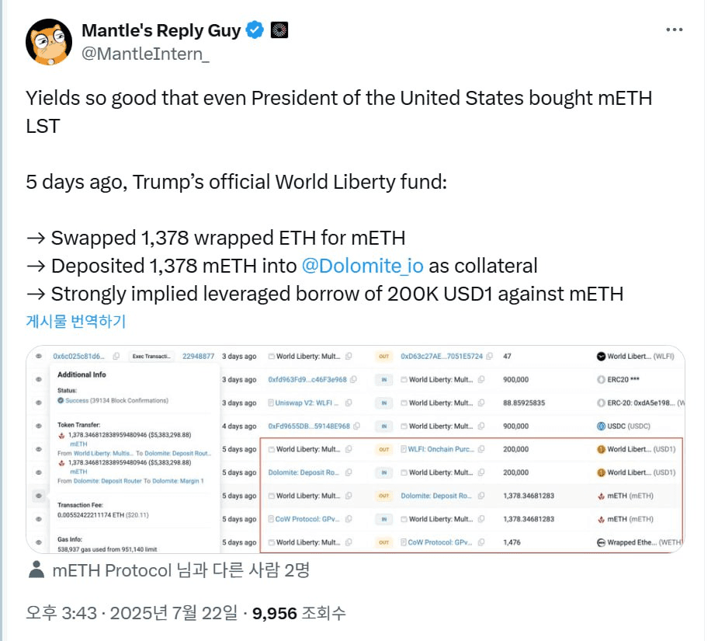Click the USDC token icon
Screen dimensions: 725x641
click(601, 426)
